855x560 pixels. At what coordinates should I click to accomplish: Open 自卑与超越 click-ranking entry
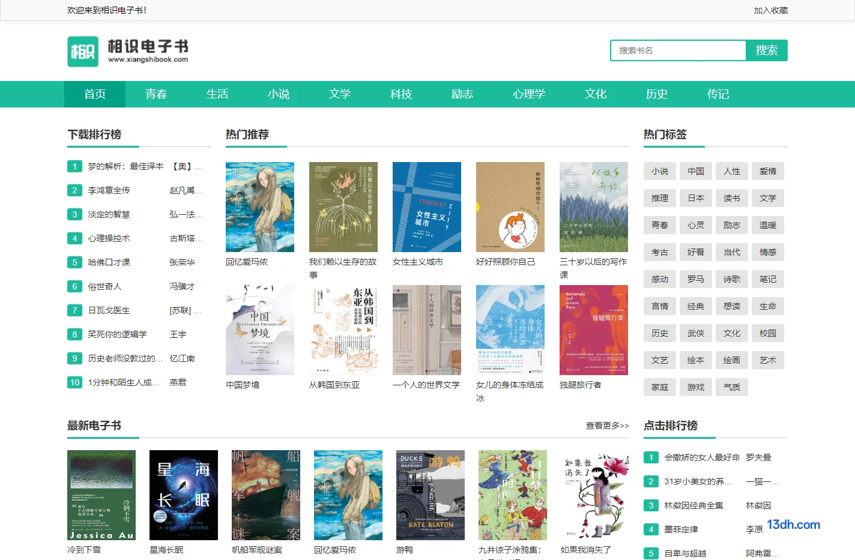point(685,553)
